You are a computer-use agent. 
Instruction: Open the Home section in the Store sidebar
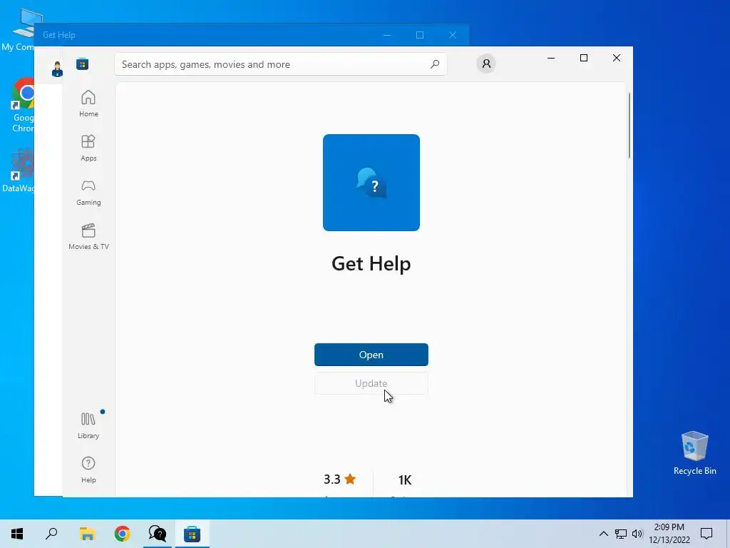[x=88, y=103]
